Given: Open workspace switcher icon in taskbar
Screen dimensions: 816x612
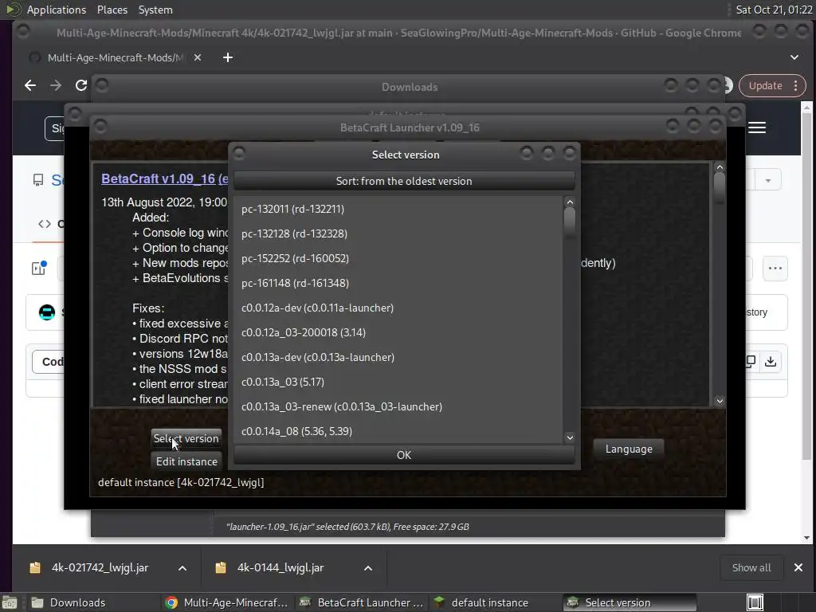Looking at the screenshot, I should 755,602.
